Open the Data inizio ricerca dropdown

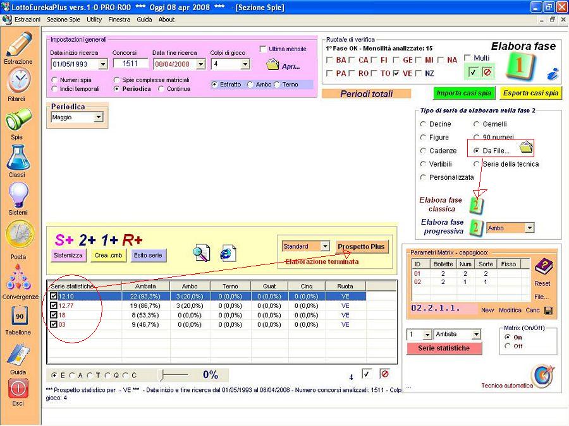pyautogui.click(x=103, y=64)
